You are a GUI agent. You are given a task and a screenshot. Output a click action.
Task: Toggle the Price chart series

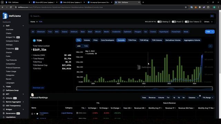[95, 40]
